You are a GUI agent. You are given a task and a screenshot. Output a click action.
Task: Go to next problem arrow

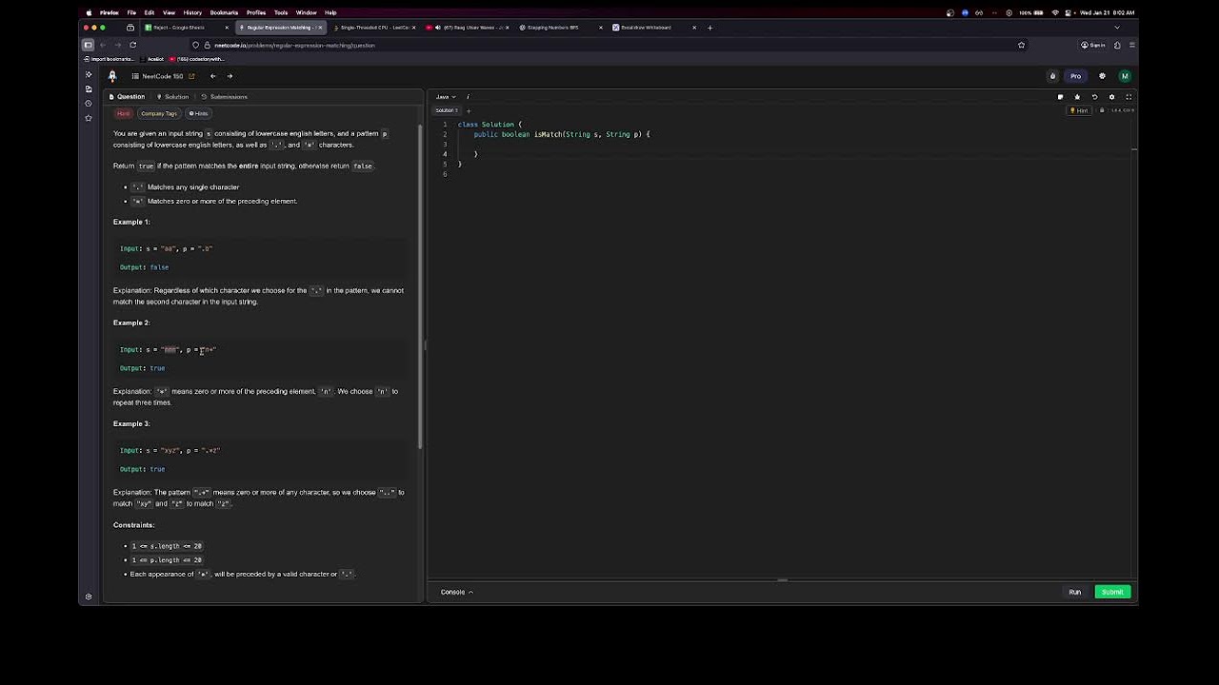coord(230,76)
